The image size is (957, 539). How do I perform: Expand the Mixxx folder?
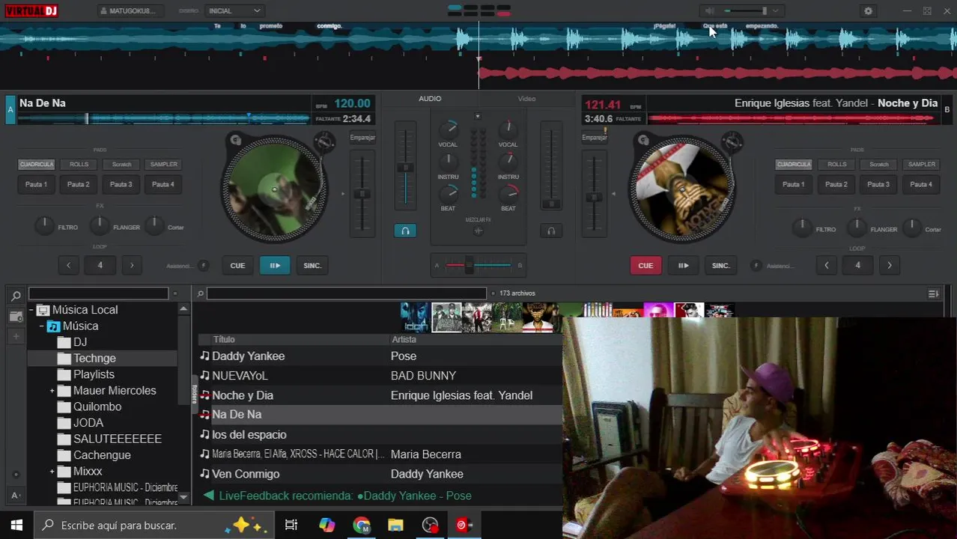52,472
